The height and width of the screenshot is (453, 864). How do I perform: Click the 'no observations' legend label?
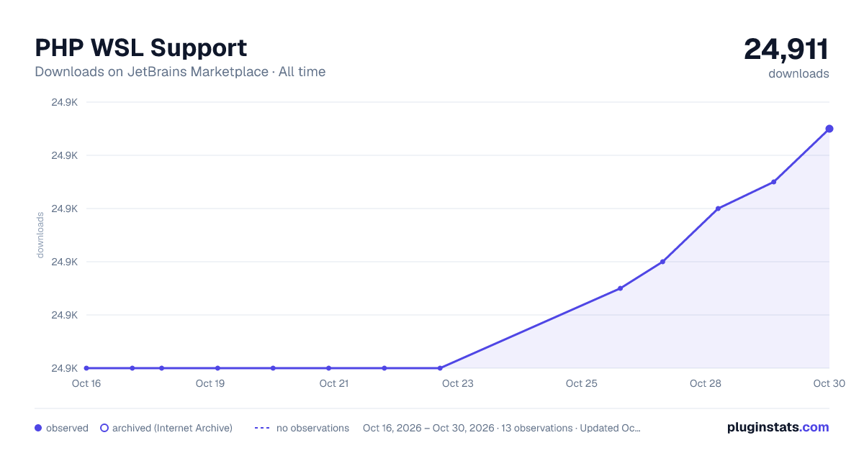(x=312, y=428)
